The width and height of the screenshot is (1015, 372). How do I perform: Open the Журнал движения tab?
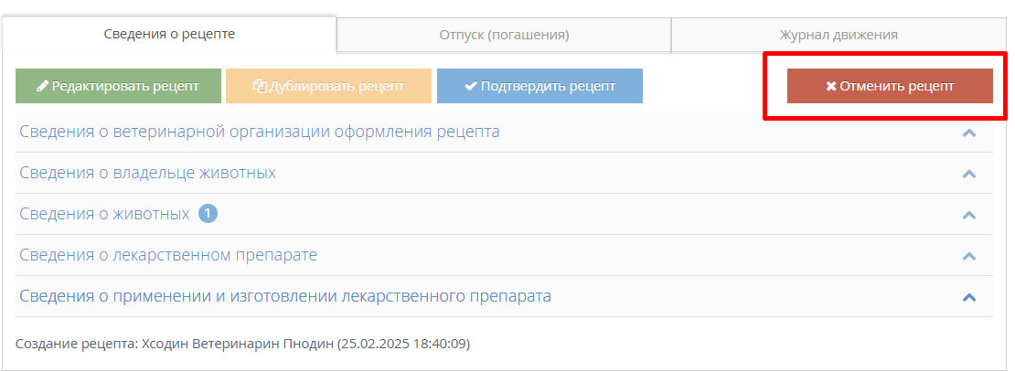(838, 35)
